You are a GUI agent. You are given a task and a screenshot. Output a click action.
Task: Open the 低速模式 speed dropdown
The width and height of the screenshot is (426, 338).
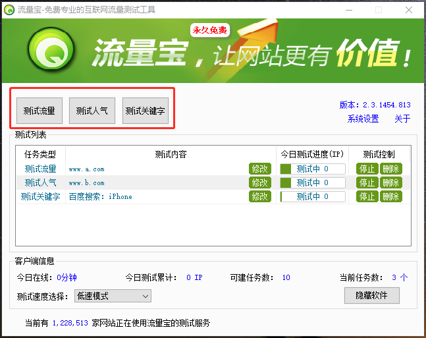tap(113, 296)
